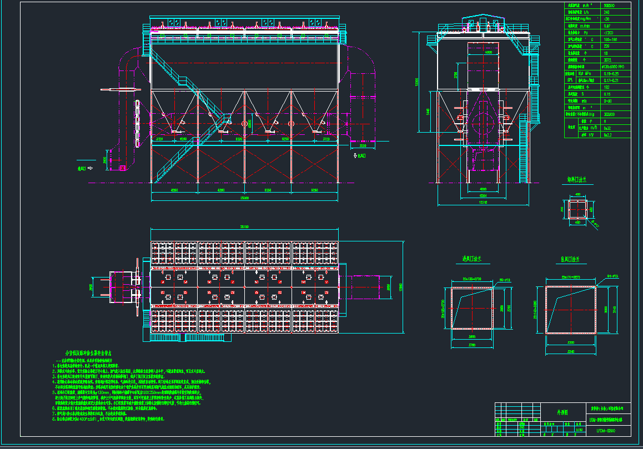Select the ø130x6000 PPO specification cell
Viewport: 643px width, 449px height.
click(x=613, y=66)
